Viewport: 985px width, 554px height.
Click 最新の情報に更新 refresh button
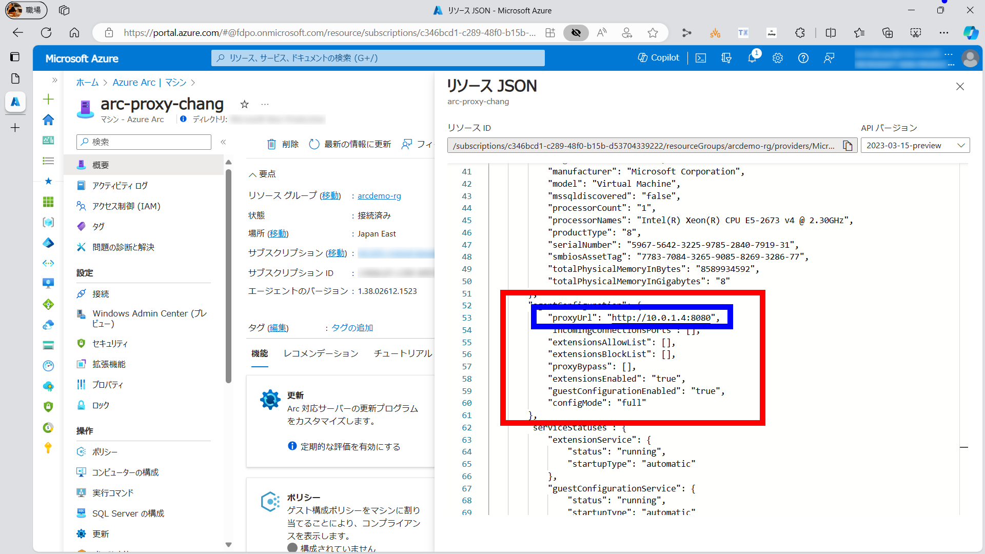[350, 145]
